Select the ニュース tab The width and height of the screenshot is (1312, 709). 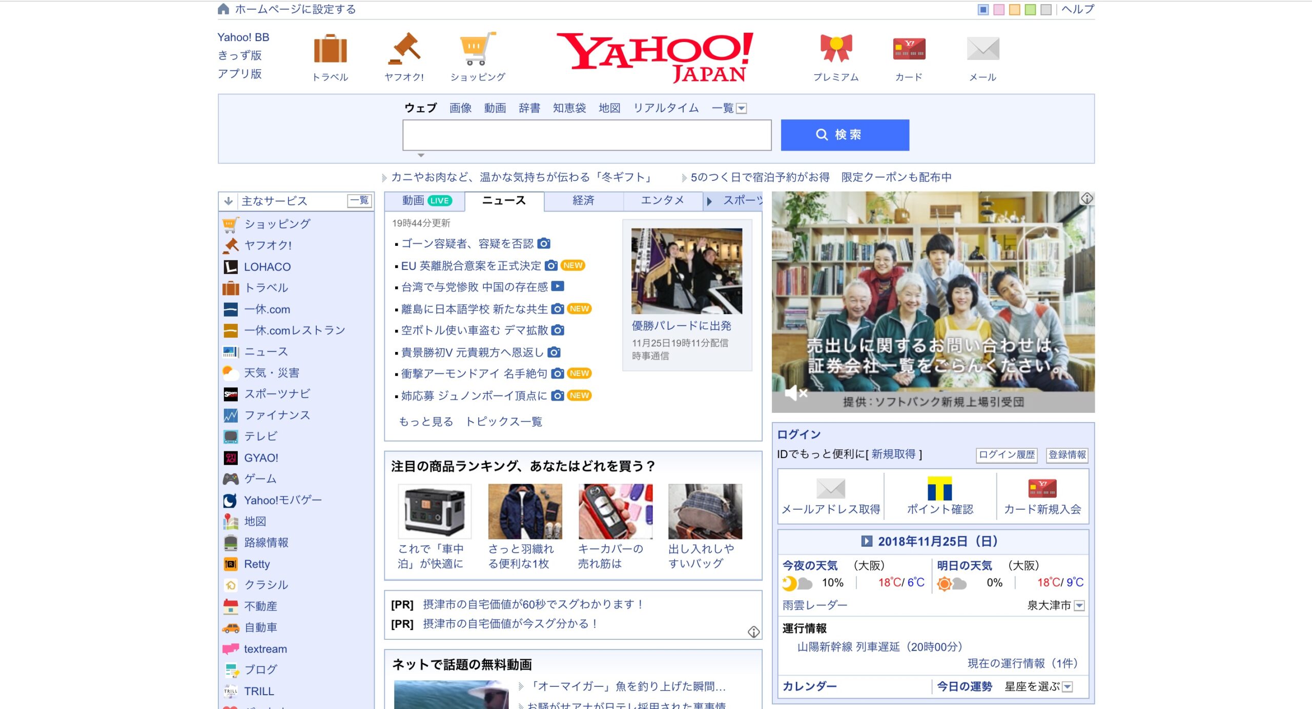(504, 200)
